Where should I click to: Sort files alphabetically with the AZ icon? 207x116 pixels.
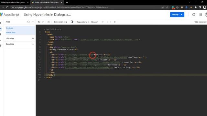(28, 22)
